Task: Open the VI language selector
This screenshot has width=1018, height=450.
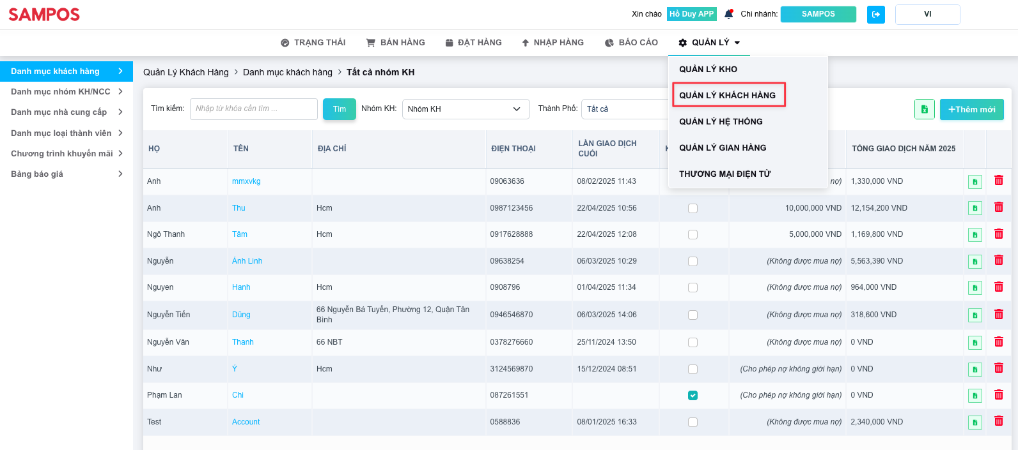Action: (928, 14)
